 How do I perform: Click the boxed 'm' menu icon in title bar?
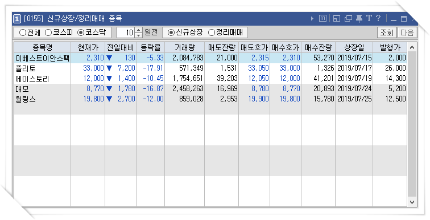point(323,18)
